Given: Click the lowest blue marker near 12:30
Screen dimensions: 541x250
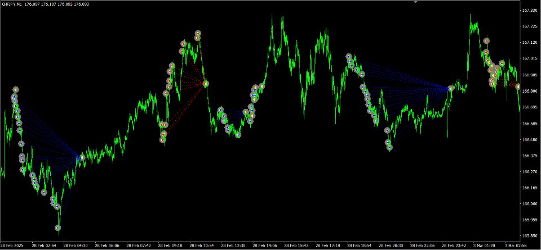Looking at the screenshot, I should pyautogui.click(x=238, y=135).
